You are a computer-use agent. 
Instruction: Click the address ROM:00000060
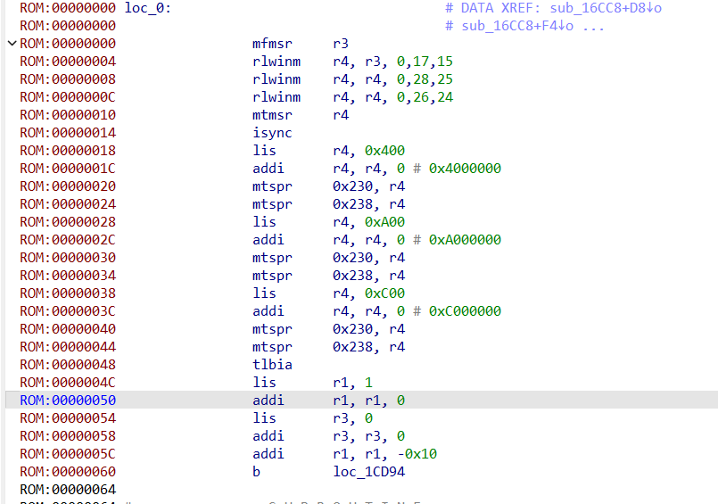pyautogui.click(x=68, y=472)
